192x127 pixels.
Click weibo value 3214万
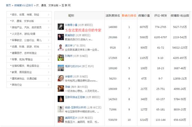click(x=144, y=120)
